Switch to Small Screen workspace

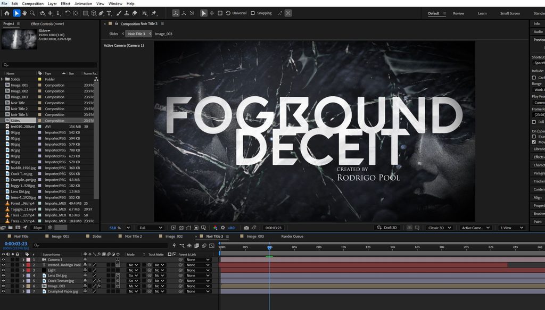click(x=510, y=13)
